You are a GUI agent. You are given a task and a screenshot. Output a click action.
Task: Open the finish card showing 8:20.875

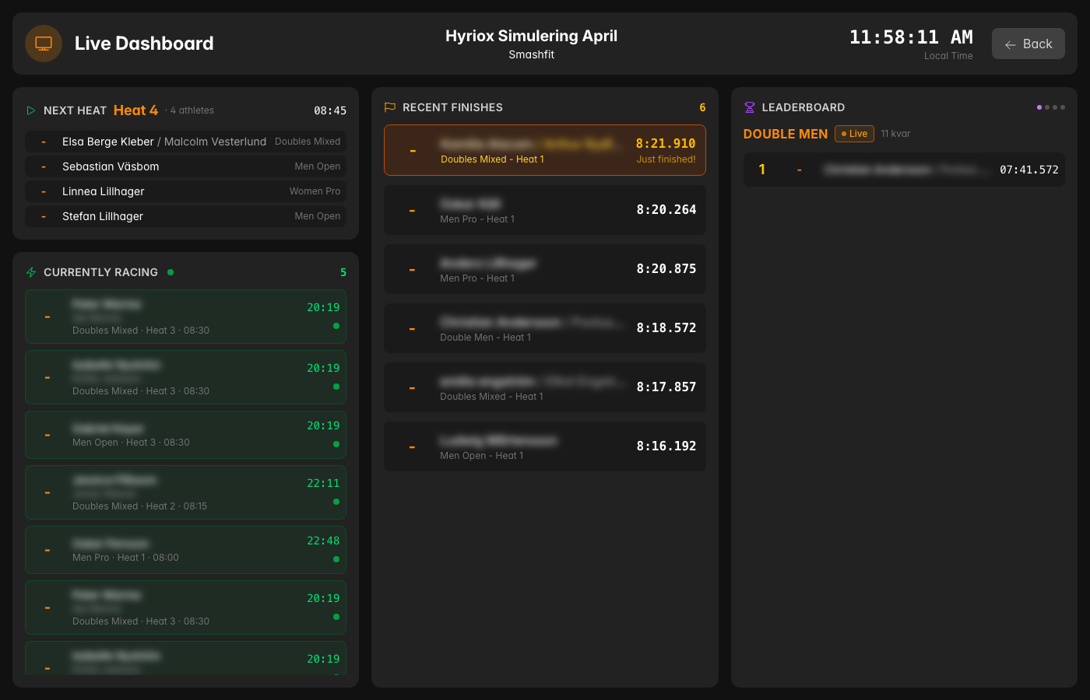pos(545,269)
